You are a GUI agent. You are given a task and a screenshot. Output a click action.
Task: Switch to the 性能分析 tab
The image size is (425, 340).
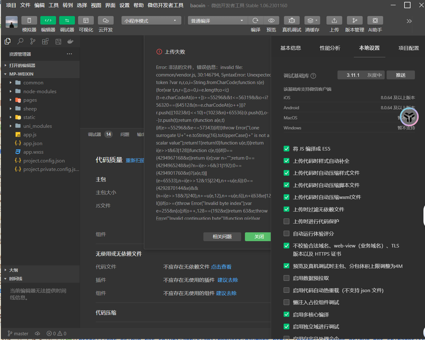tap(330, 48)
